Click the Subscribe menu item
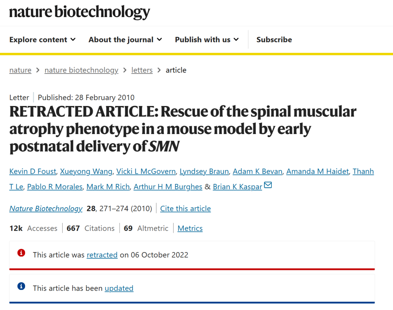This screenshot has width=393, height=310. 274,40
